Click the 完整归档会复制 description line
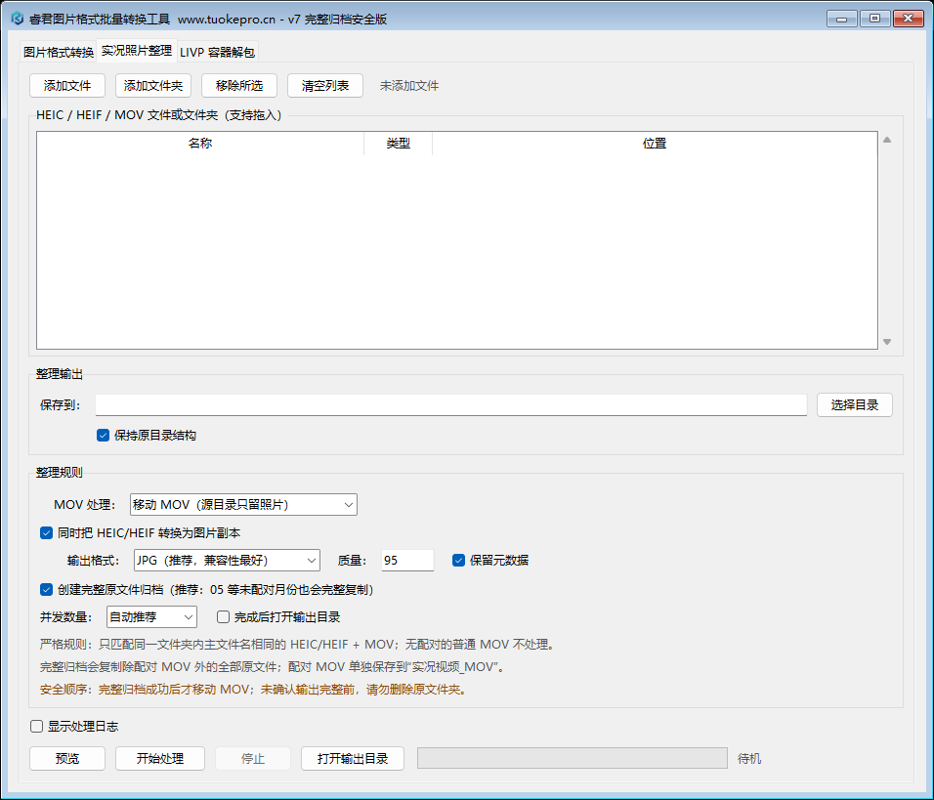The height and width of the screenshot is (800, 934). click(274, 667)
